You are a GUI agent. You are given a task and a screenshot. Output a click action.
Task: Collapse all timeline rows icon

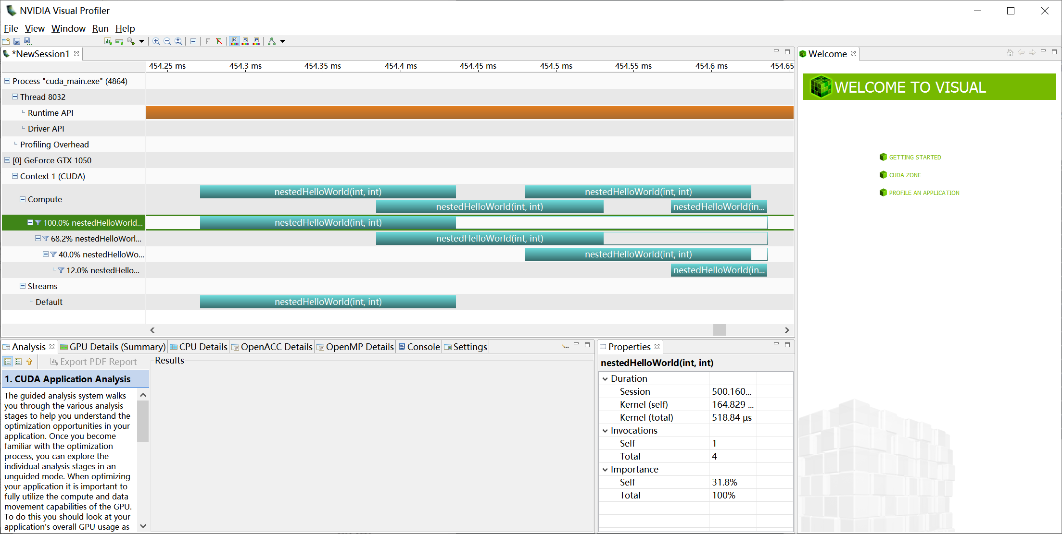193,41
